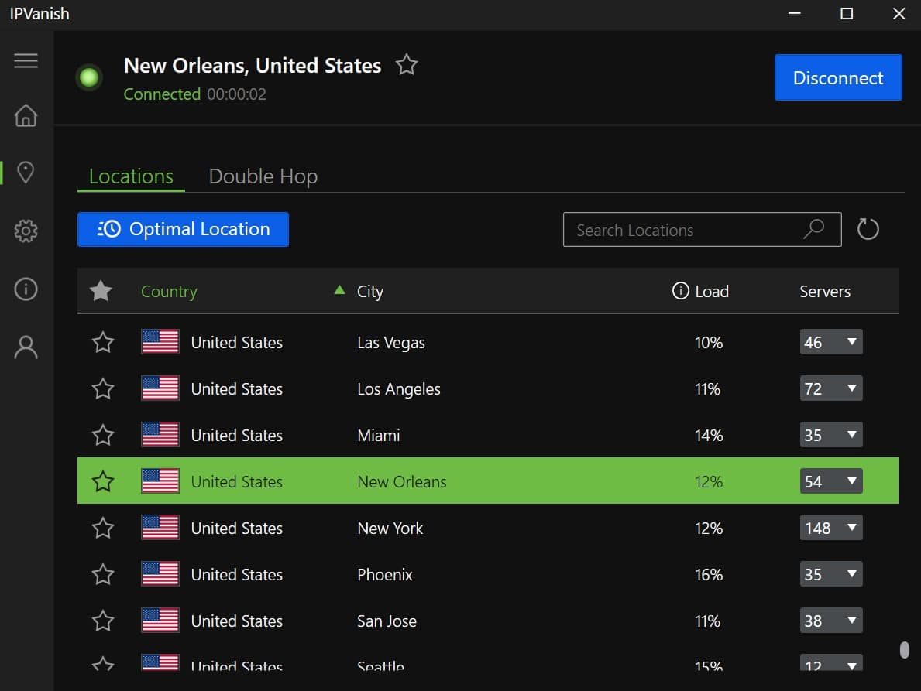Refresh the server locations list
The height and width of the screenshot is (691, 921).
[x=868, y=229]
